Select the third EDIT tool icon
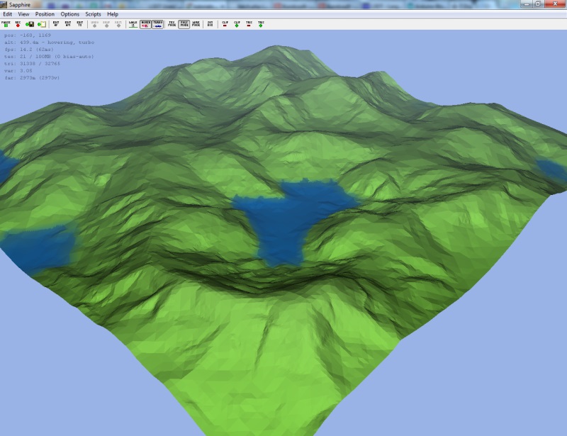The image size is (567, 436). coord(79,23)
